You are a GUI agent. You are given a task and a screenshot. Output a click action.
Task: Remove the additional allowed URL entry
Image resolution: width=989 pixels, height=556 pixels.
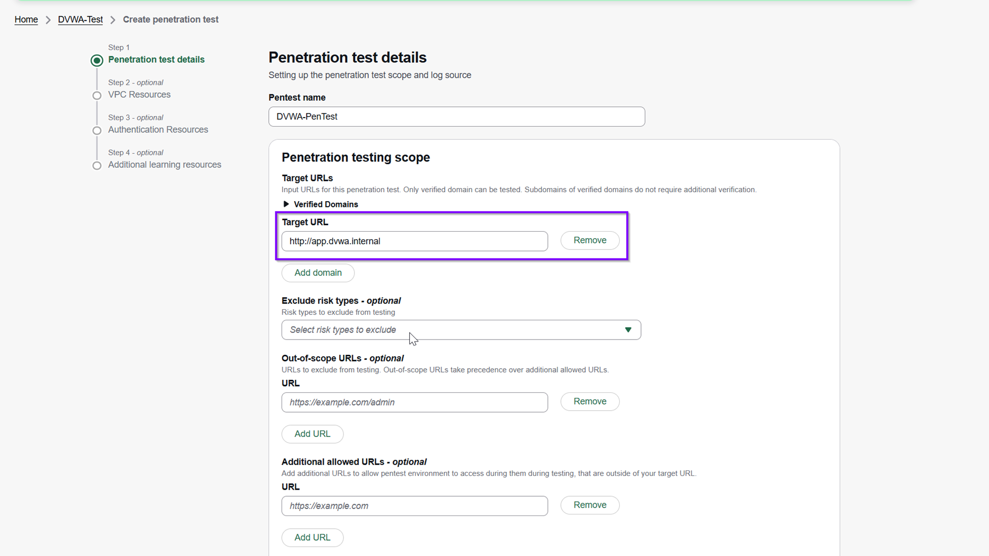point(590,505)
